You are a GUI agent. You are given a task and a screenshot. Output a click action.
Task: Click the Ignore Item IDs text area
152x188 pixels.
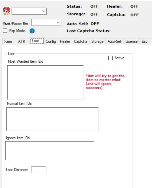click(x=50, y=151)
